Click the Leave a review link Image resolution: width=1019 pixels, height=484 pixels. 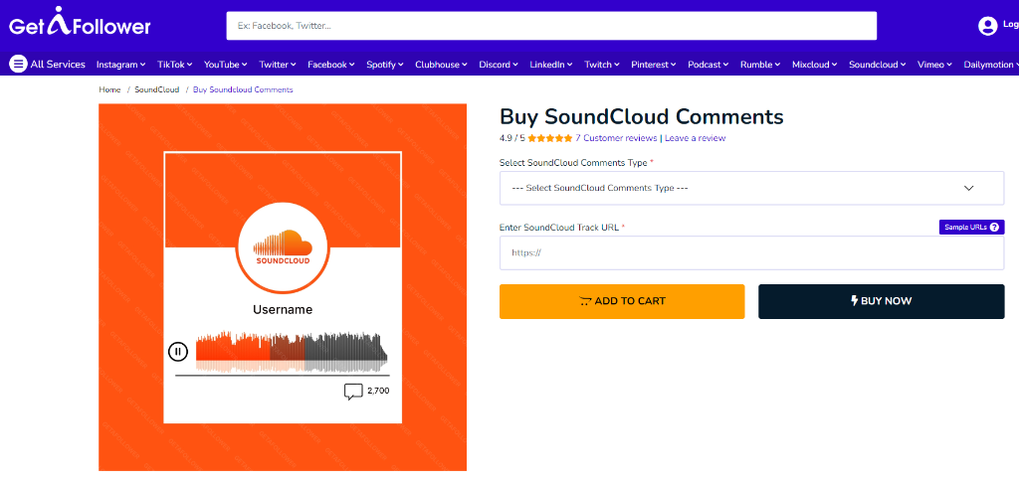pos(695,138)
